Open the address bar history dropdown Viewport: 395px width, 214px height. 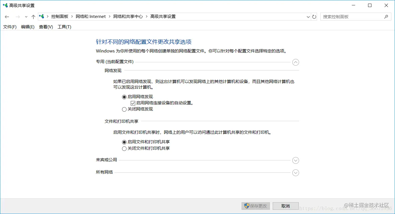click(x=308, y=17)
